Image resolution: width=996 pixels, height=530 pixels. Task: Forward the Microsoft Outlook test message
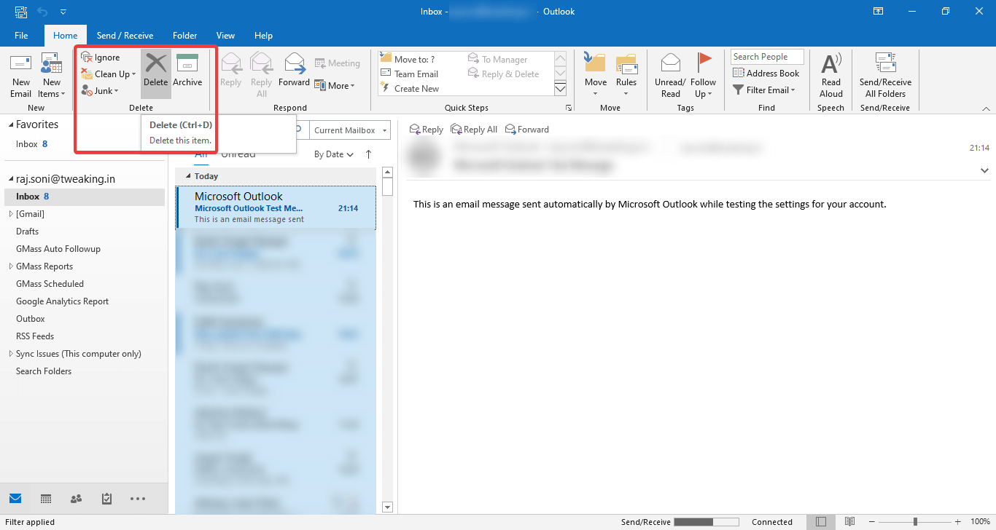coord(526,129)
